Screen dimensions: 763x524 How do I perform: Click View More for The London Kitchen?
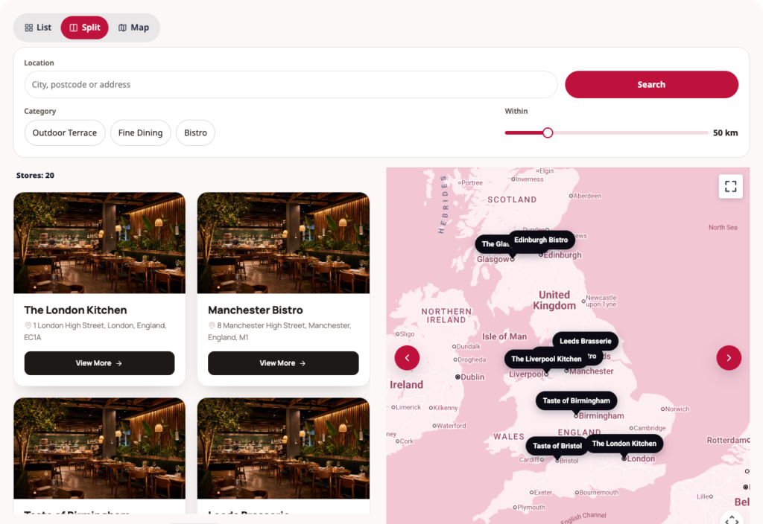pos(99,363)
